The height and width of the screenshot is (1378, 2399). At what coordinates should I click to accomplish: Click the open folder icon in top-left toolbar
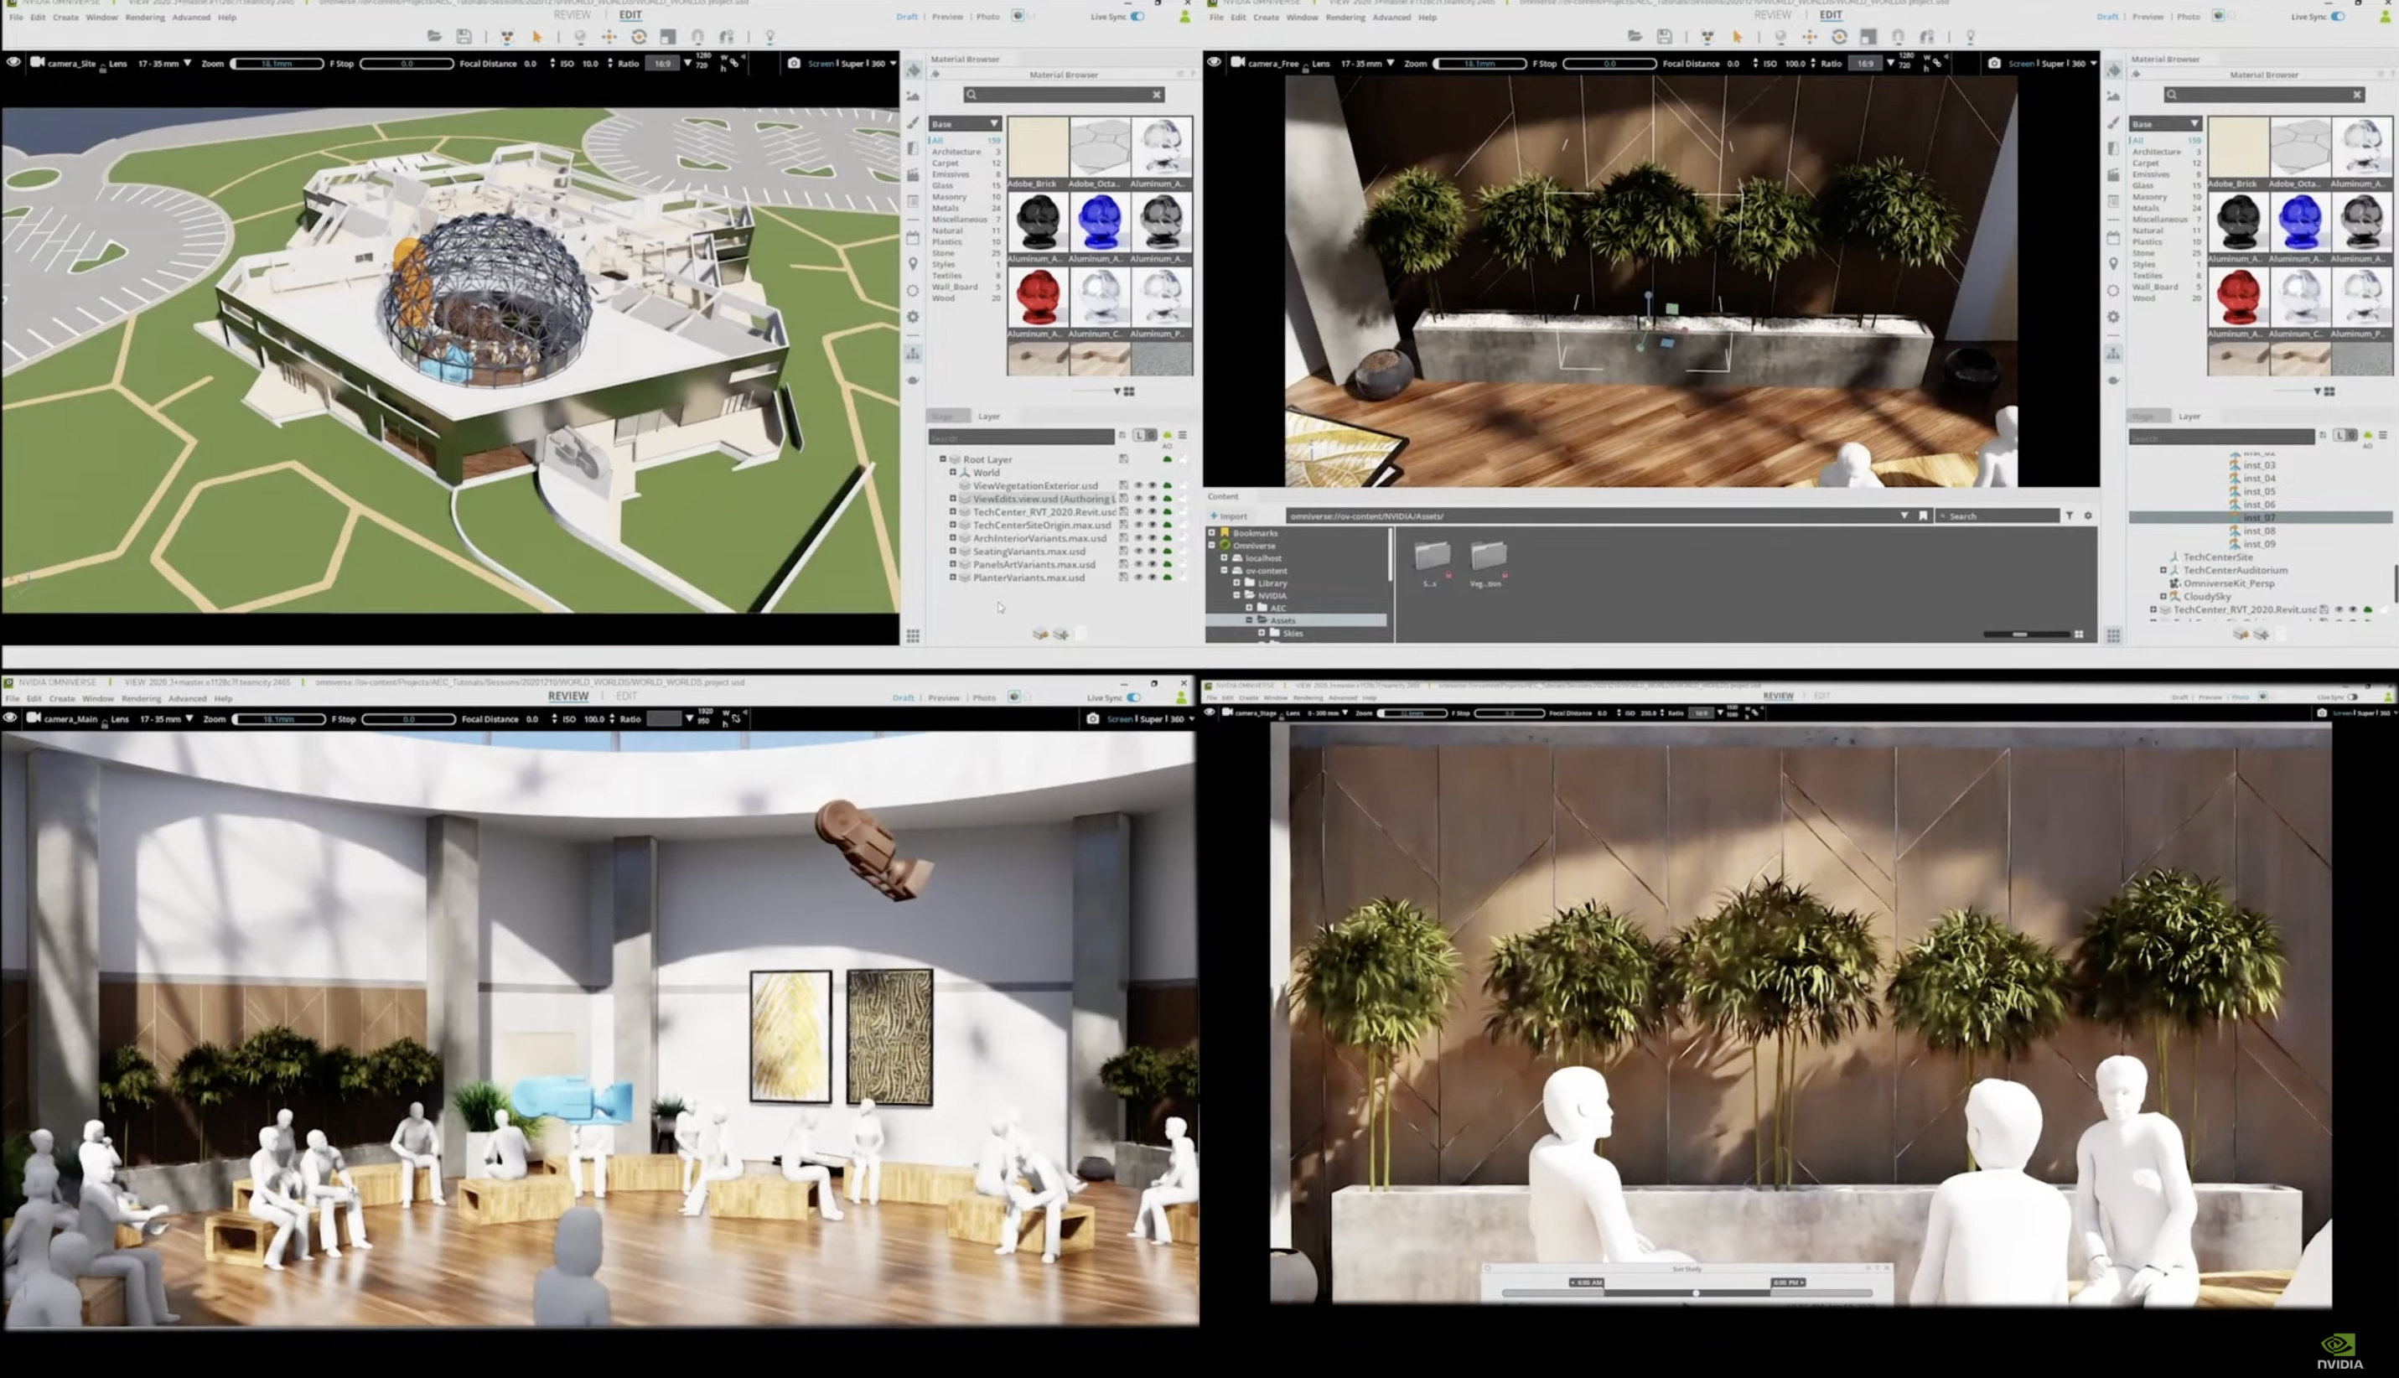click(x=434, y=36)
